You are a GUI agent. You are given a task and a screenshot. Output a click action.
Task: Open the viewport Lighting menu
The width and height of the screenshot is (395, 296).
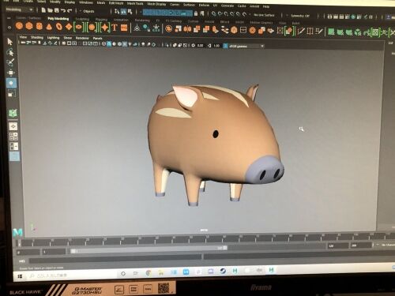(x=53, y=38)
